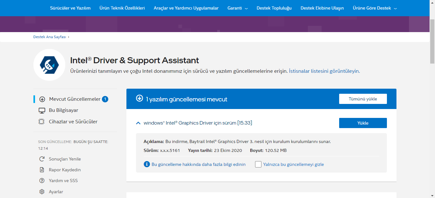Open İstisnalar listesini görüntüleyin link
This screenshot has width=435, height=198.
pyautogui.click(x=324, y=71)
